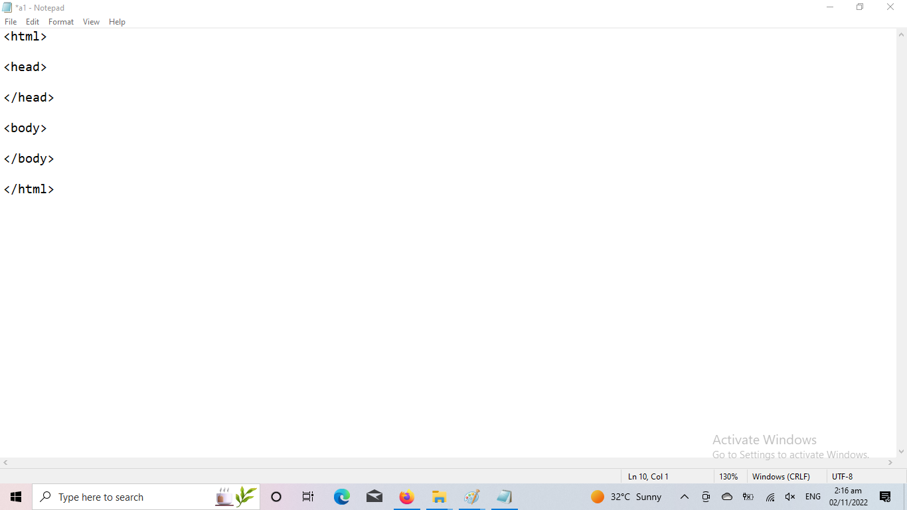The image size is (907, 510).
Task: Expand the hidden system tray icons
Action: coord(685,497)
